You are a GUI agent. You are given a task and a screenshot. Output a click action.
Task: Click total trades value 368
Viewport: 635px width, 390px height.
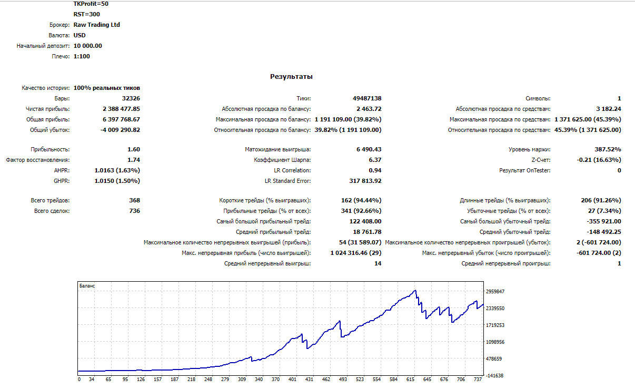coord(135,200)
